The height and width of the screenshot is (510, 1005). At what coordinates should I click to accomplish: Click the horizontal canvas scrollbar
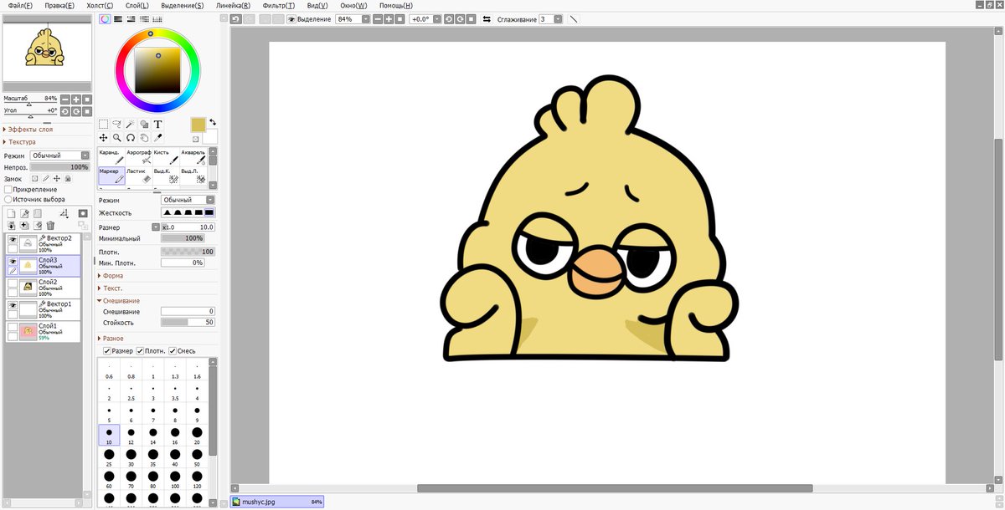615,488
